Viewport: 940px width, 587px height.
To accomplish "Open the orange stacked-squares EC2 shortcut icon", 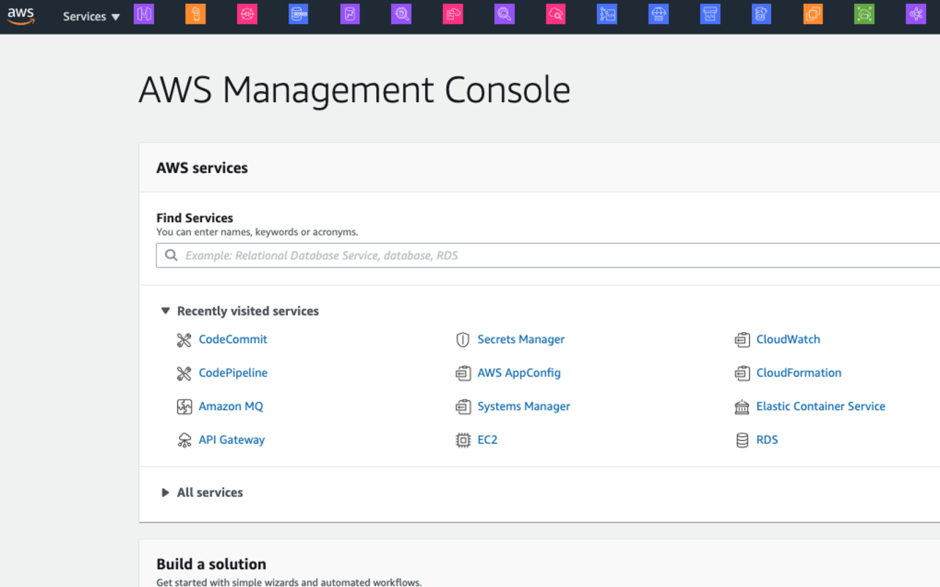I will coord(813,13).
